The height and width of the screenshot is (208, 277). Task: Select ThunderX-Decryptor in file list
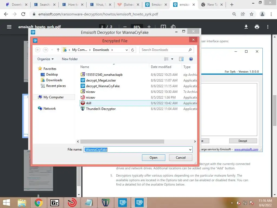coord(138,109)
